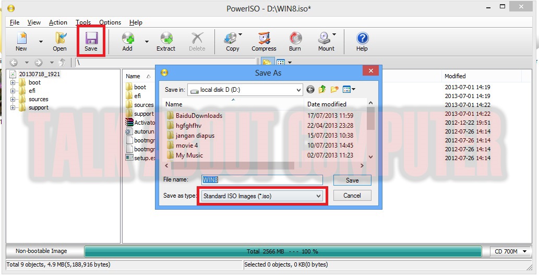Select the hgfghfhv folder

click(x=189, y=126)
